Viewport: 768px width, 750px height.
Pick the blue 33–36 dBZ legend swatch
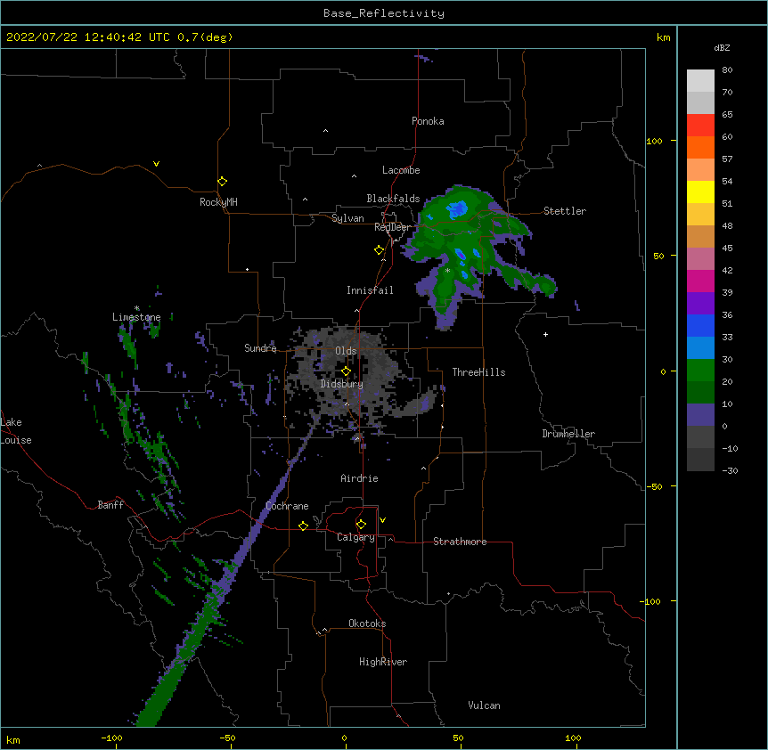pos(700,325)
